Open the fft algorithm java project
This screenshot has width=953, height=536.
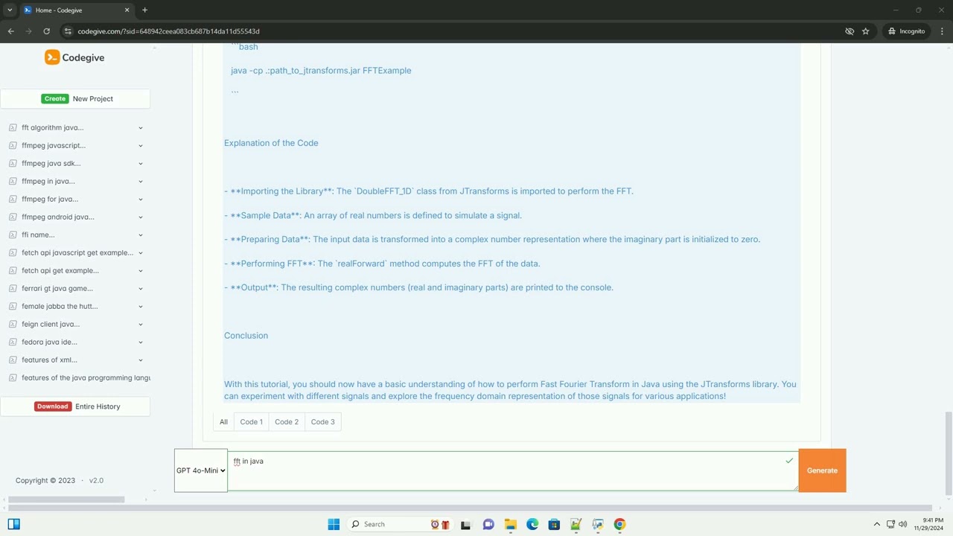tap(52, 127)
